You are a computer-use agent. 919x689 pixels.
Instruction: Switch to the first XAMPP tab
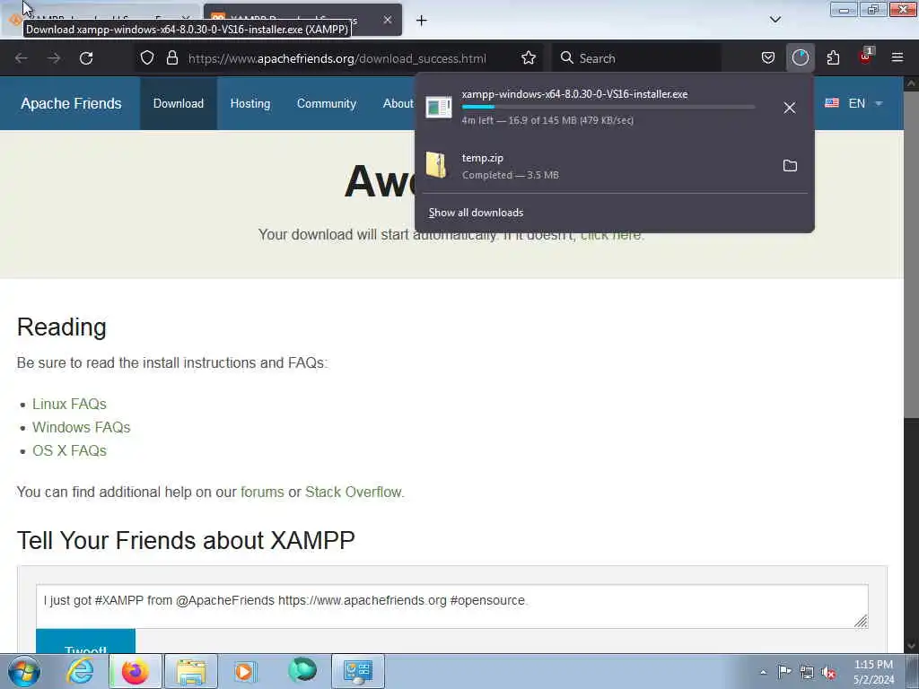point(101,20)
